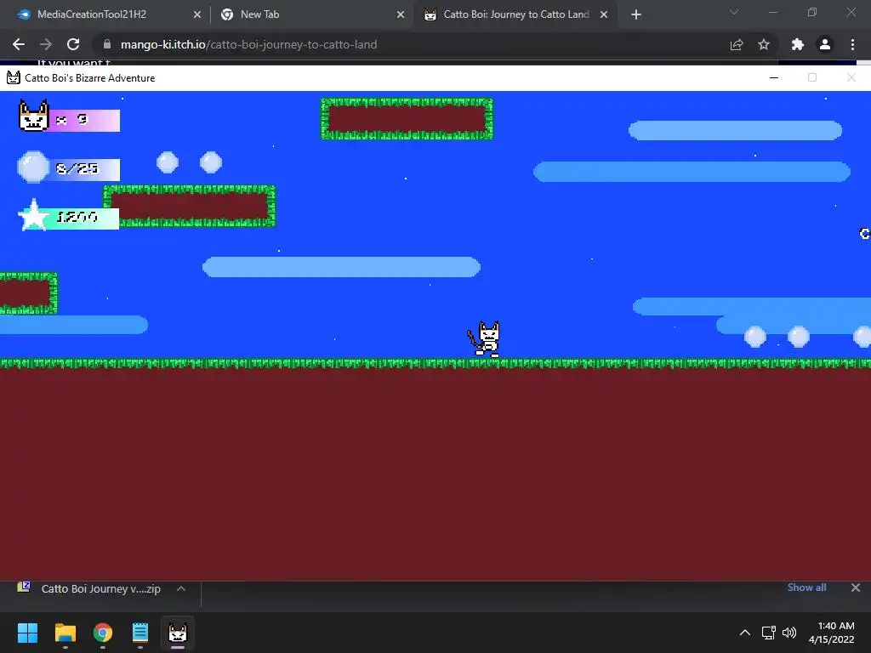Click the right orb above the grass platform

click(x=211, y=162)
